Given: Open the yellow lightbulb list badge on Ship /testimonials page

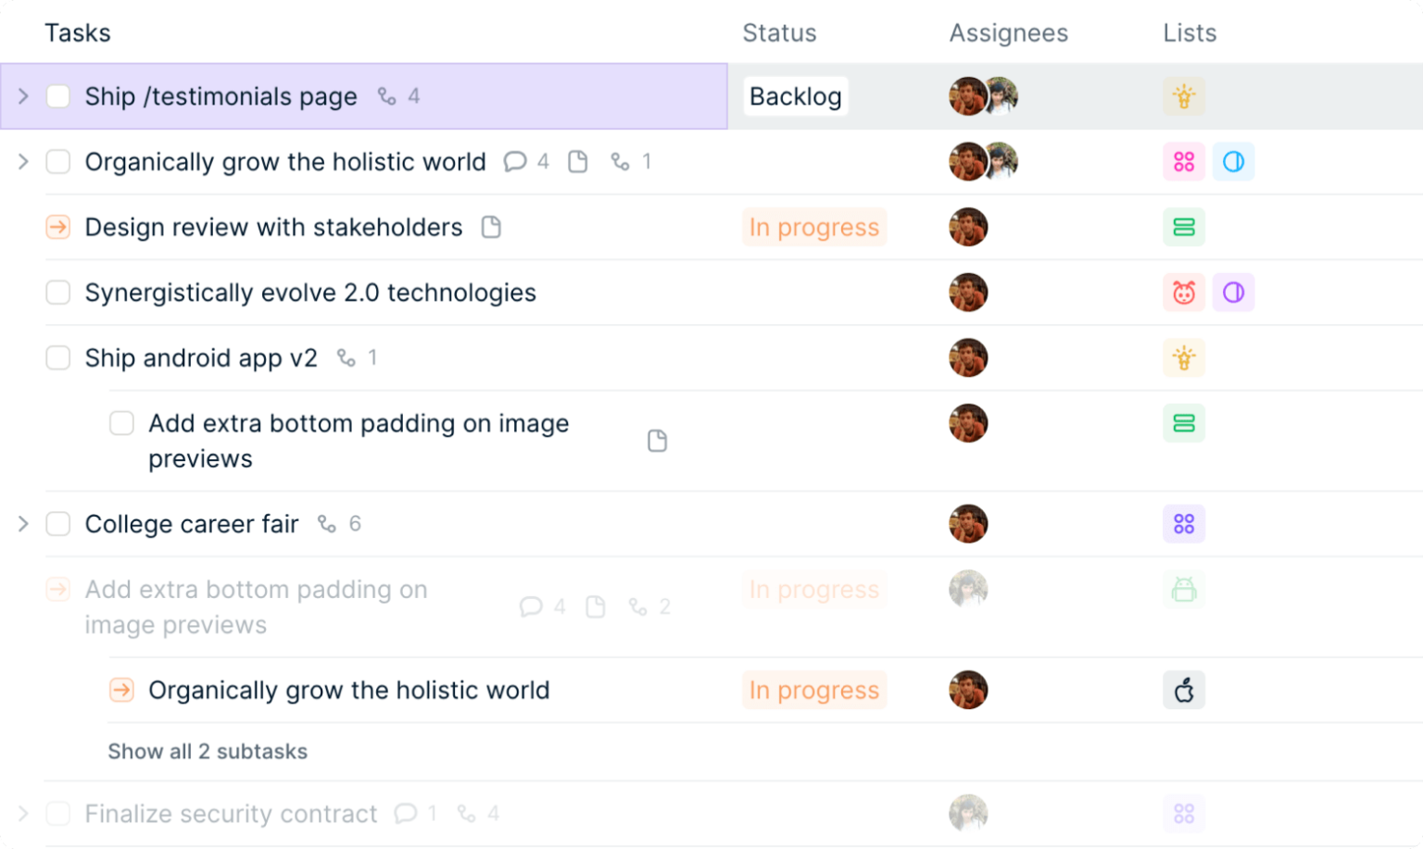Looking at the screenshot, I should pyautogui.click(x=1184, y=95).
